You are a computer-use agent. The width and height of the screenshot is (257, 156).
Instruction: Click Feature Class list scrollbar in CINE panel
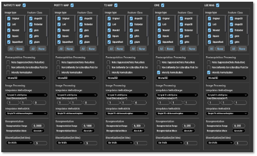point(197,25)
